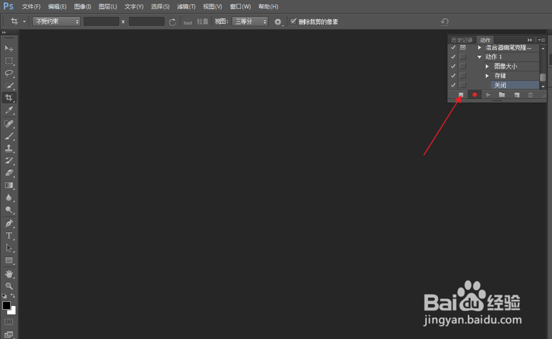Select the Clone Stamp tool
552x339 pixels.
[9, 148]
